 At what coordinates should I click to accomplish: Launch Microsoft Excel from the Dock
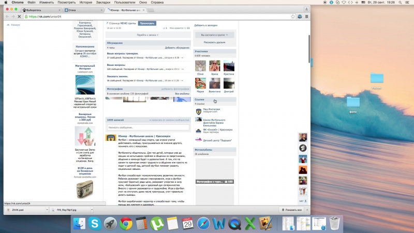(250, 224)
